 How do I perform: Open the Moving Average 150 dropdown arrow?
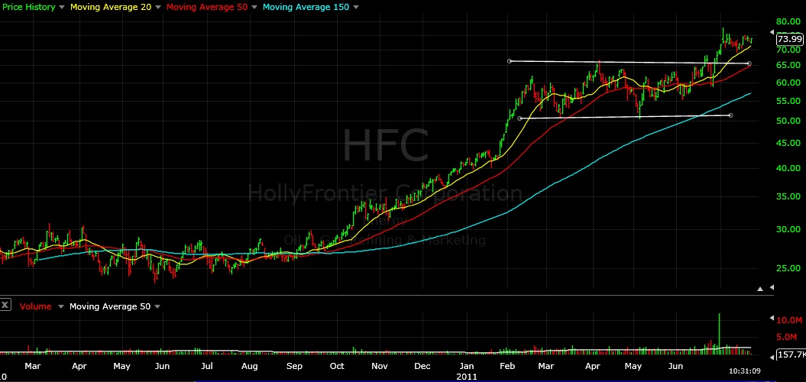(356, 7)
